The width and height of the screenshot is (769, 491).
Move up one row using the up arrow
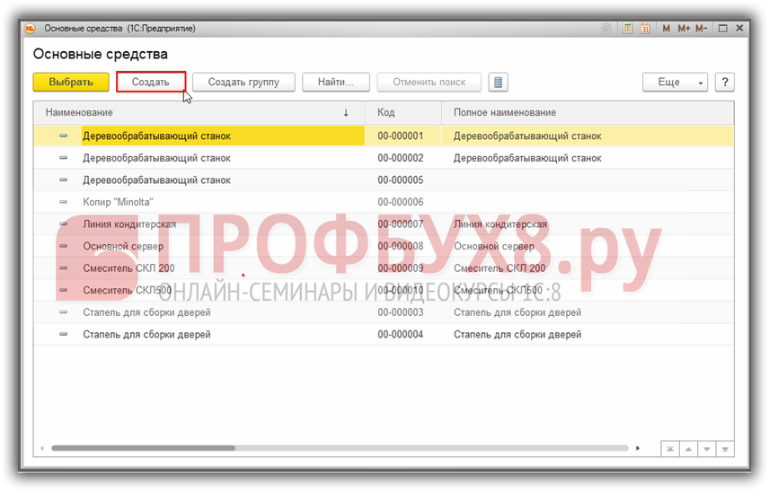[688, 449]
